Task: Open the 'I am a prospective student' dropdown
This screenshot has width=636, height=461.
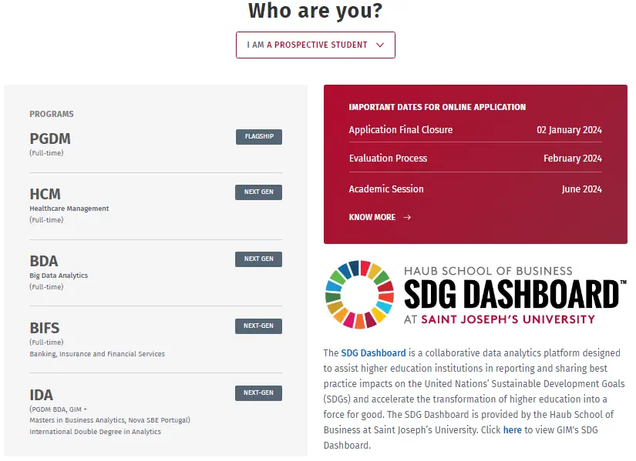Action: pos(315,45)
